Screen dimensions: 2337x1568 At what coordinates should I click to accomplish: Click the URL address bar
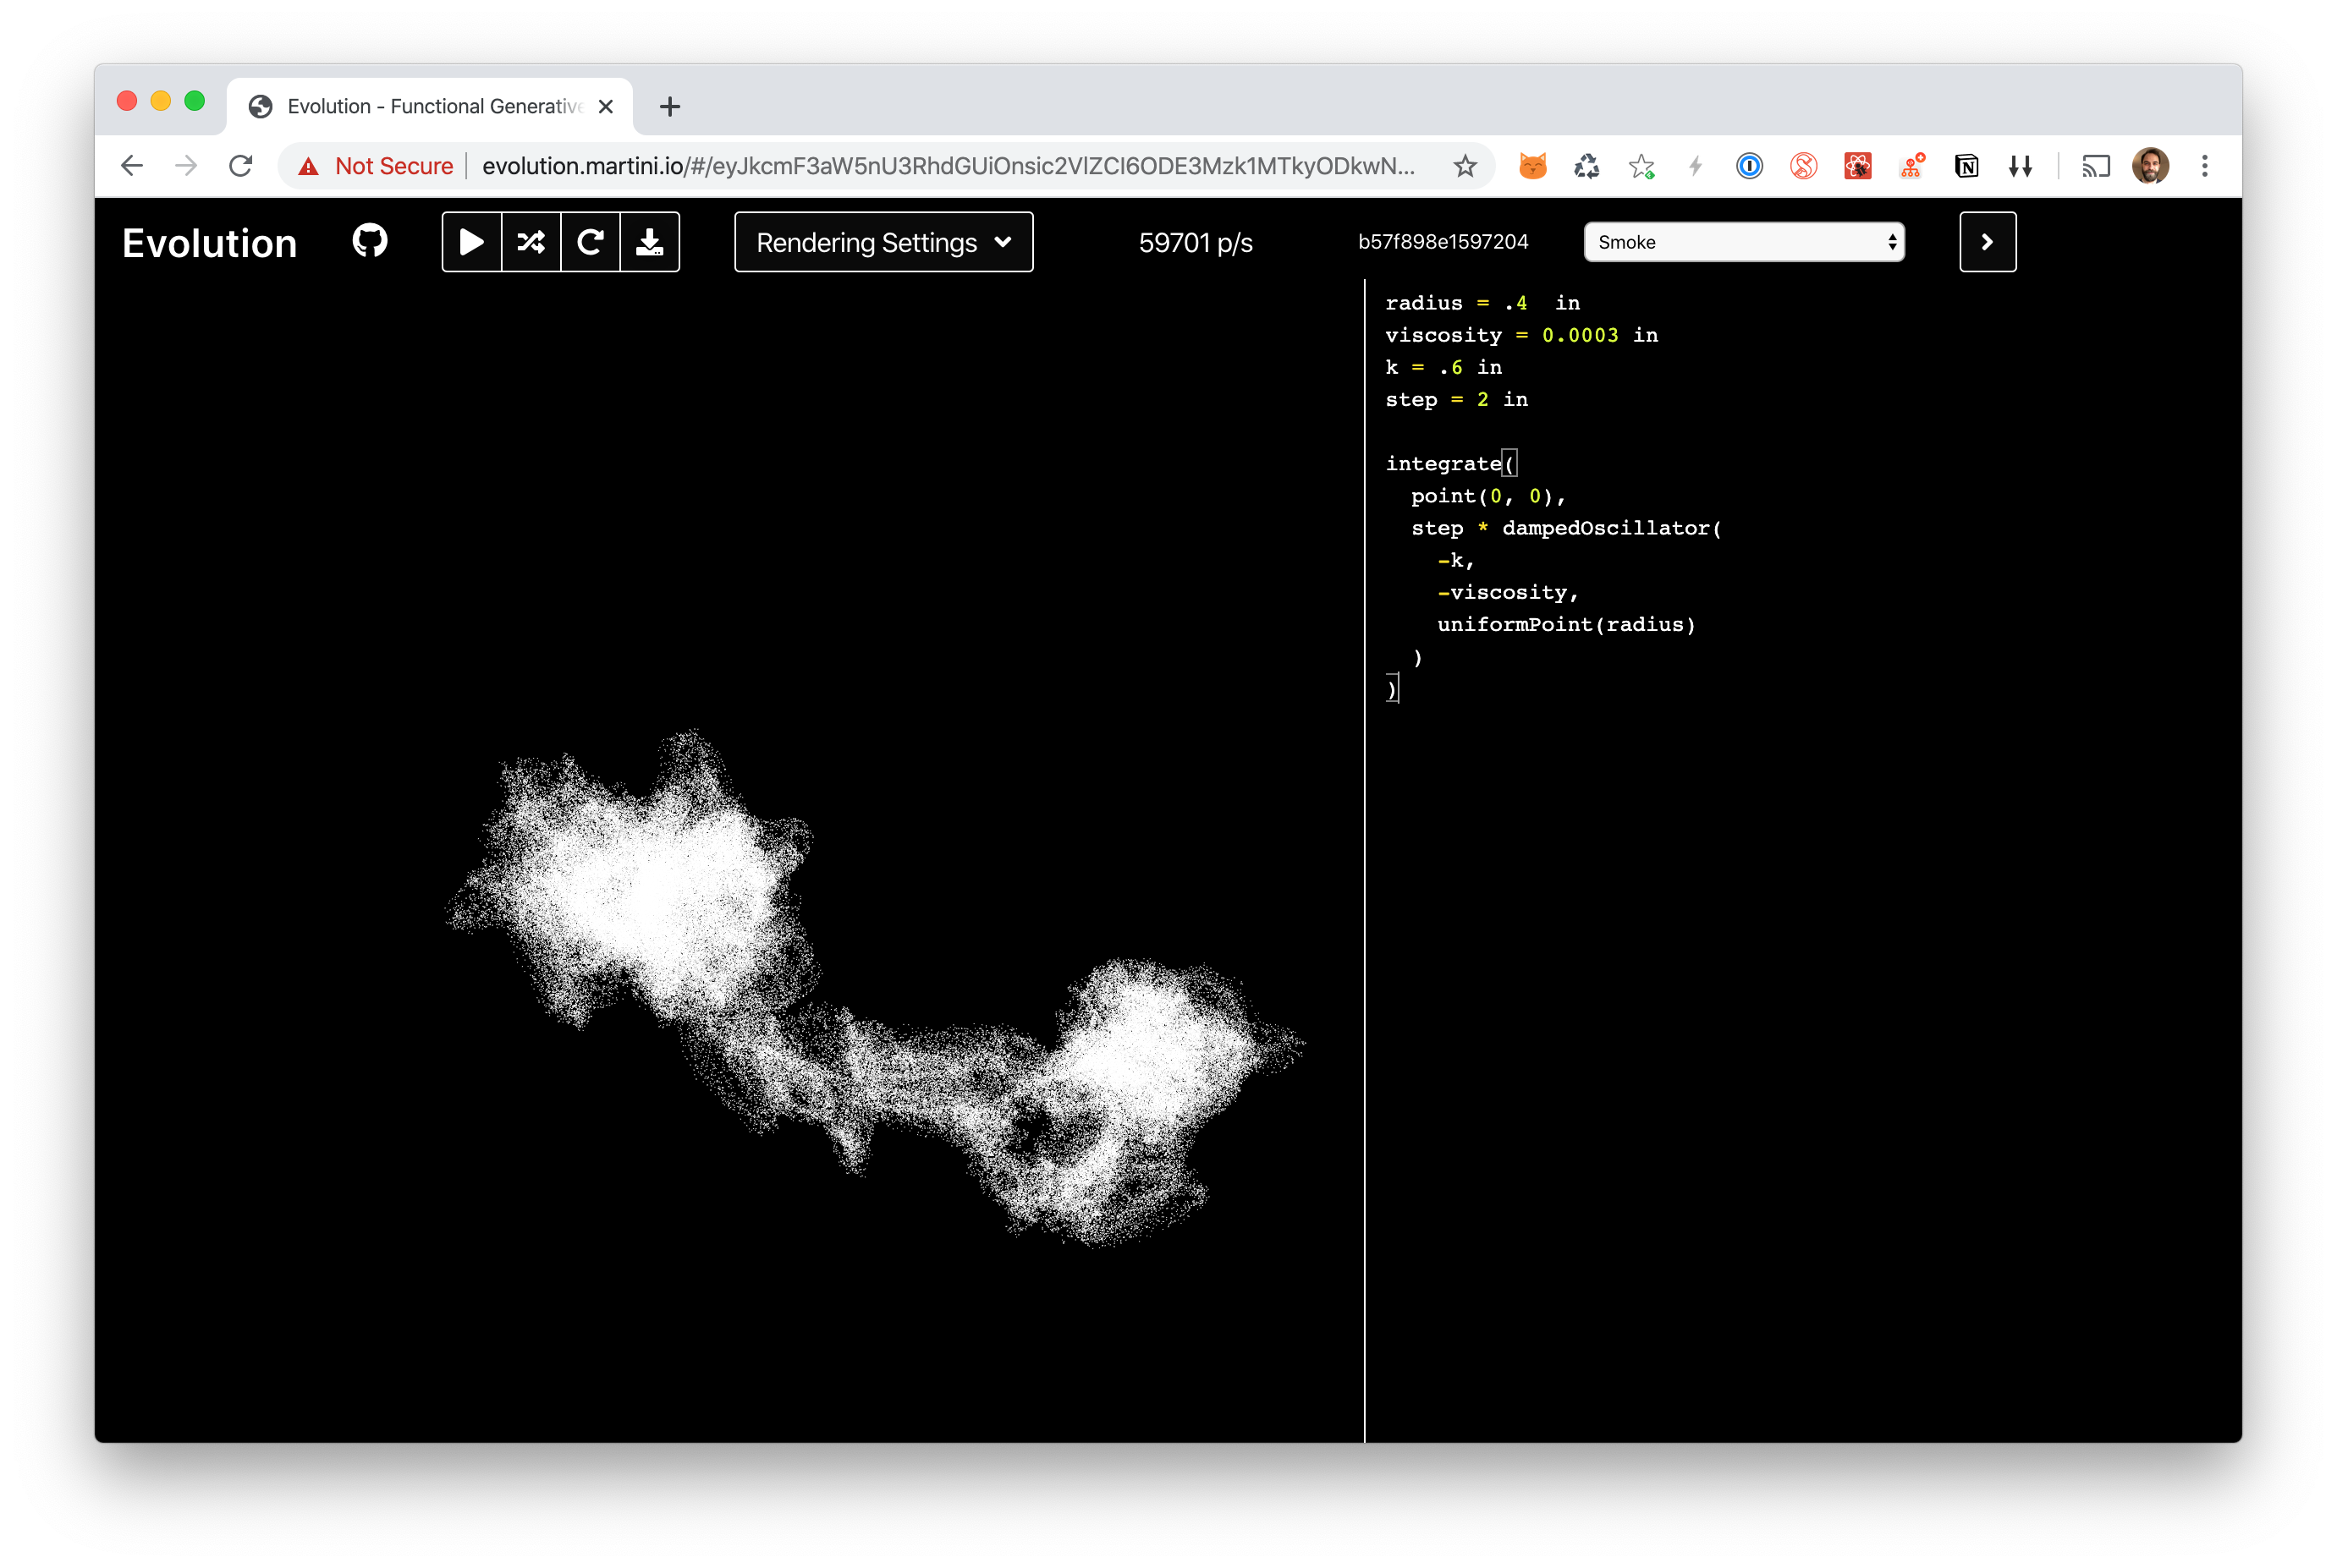[947, 166]
